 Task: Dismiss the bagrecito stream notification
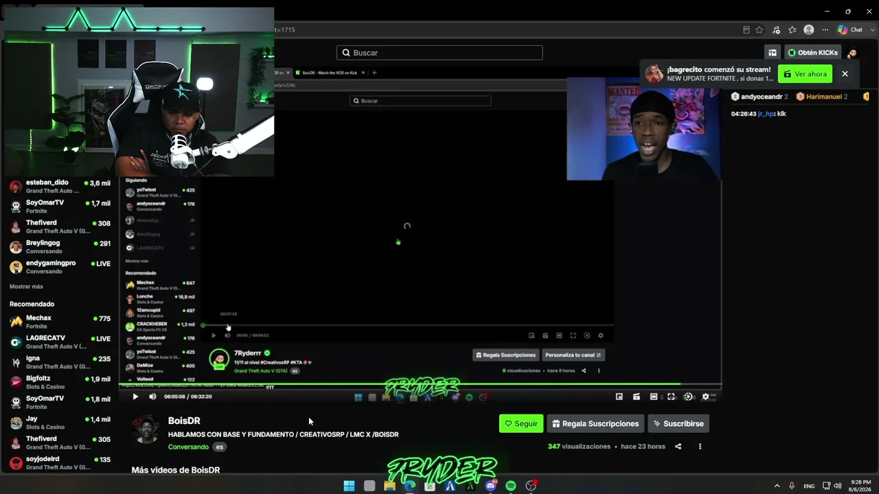[845, 74]
